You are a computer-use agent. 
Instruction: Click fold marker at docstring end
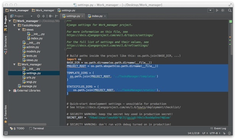[65, 49]
